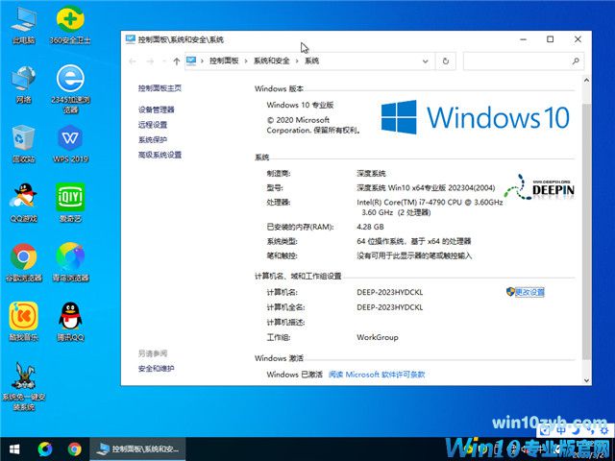
Task: Launch iQIYI desktop icon
Action: 70,203
